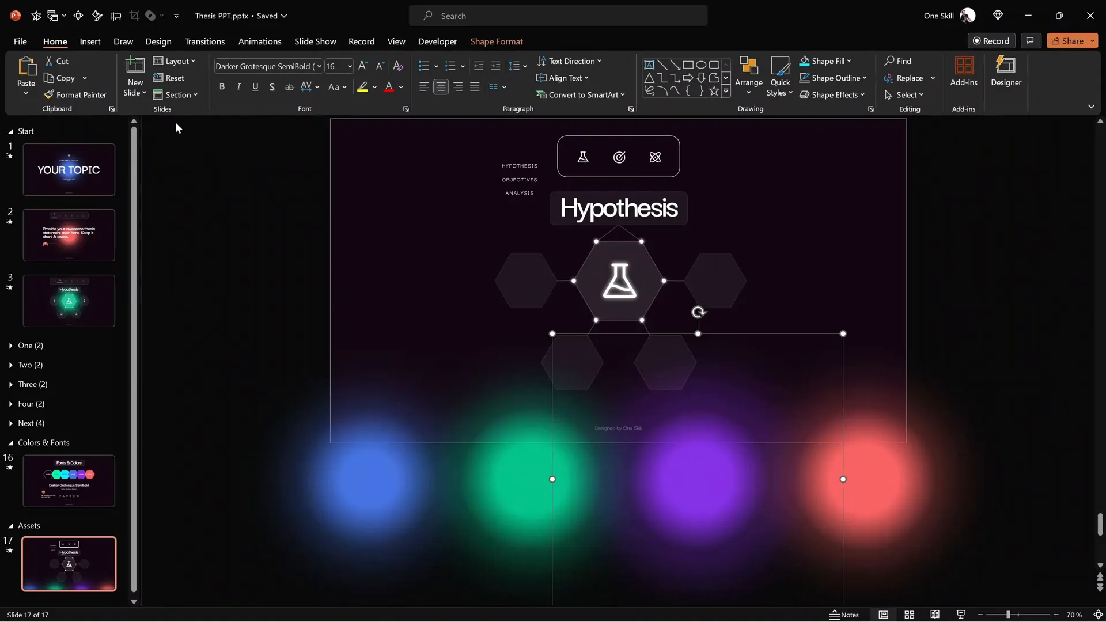Click the beaker icon in the slide's icon box

pyautogui.click(x=583, y=157)
